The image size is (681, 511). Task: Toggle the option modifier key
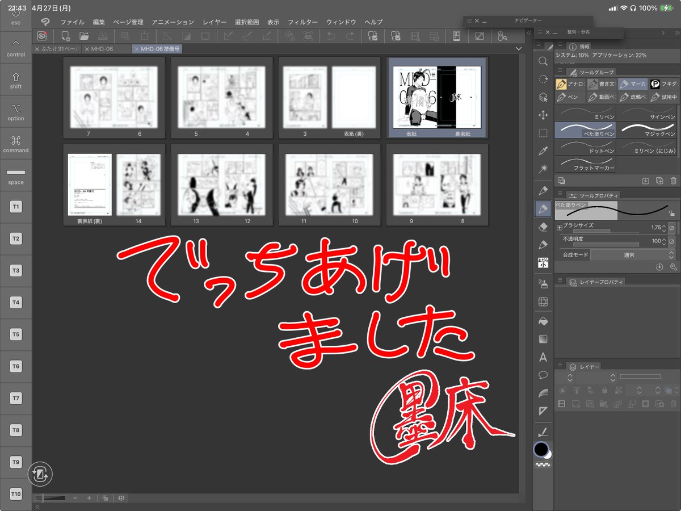click(x=16, y=112)
